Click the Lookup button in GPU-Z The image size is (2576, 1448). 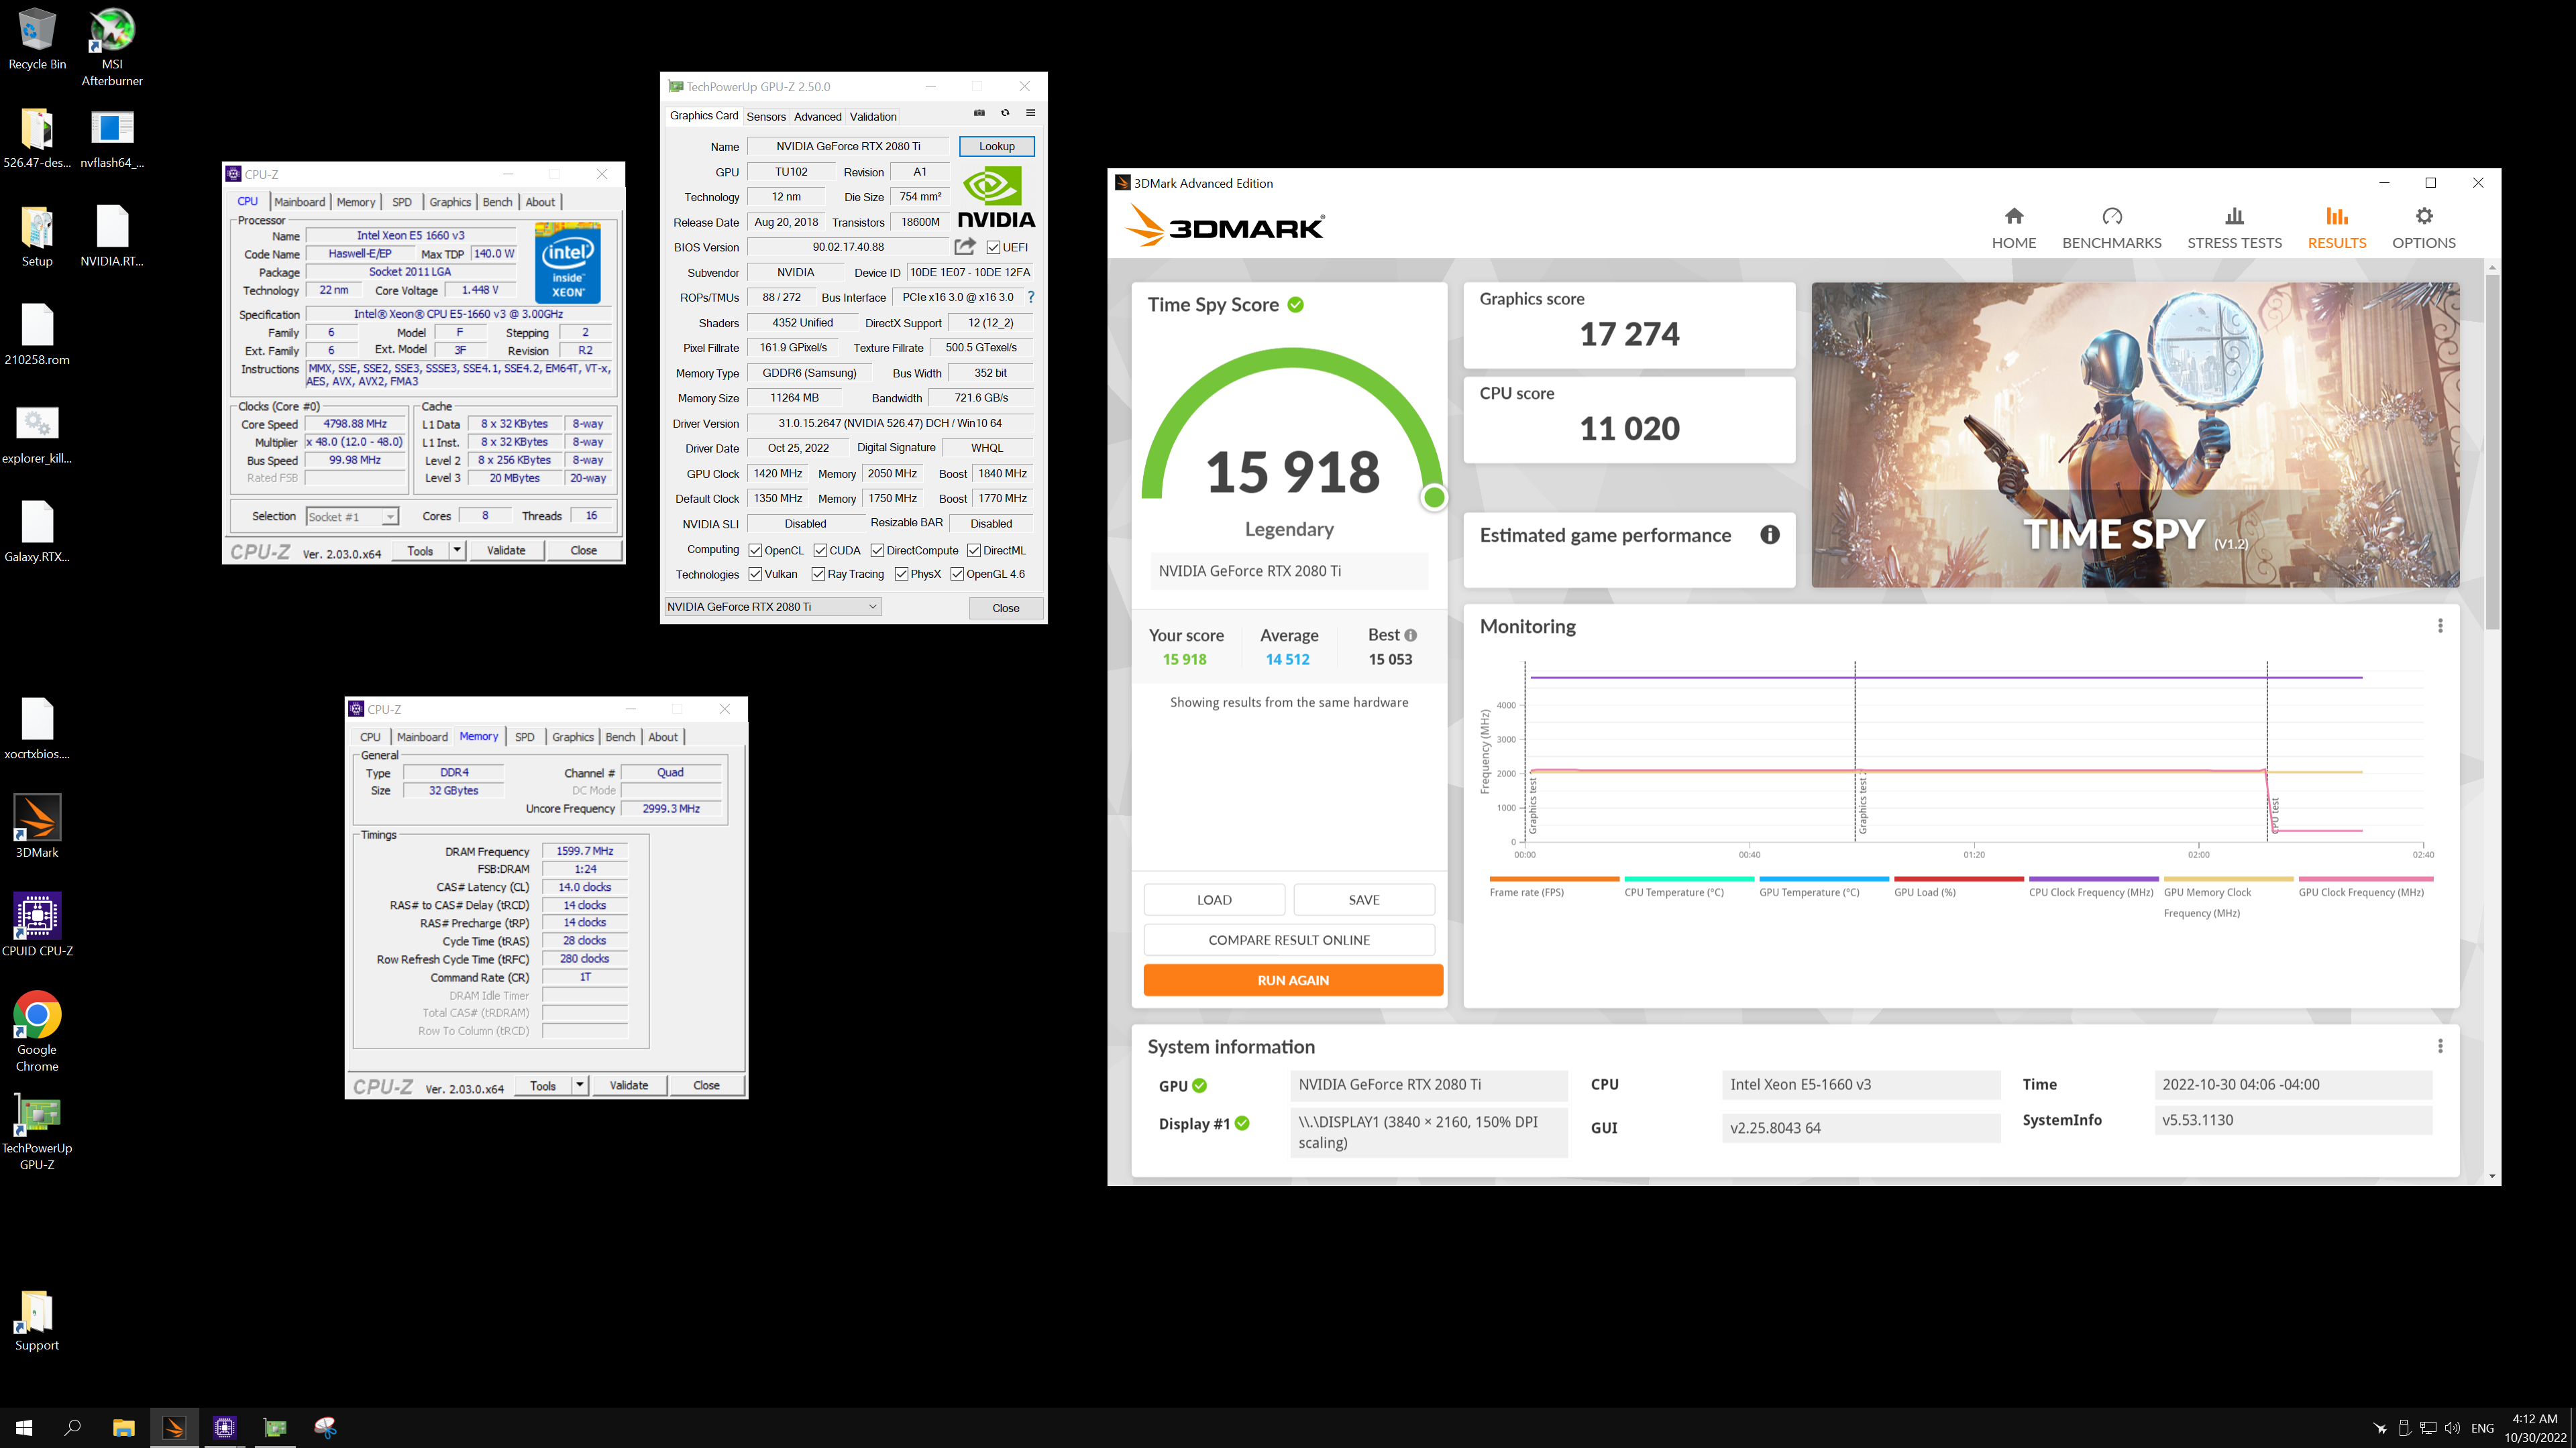point(996,146)
